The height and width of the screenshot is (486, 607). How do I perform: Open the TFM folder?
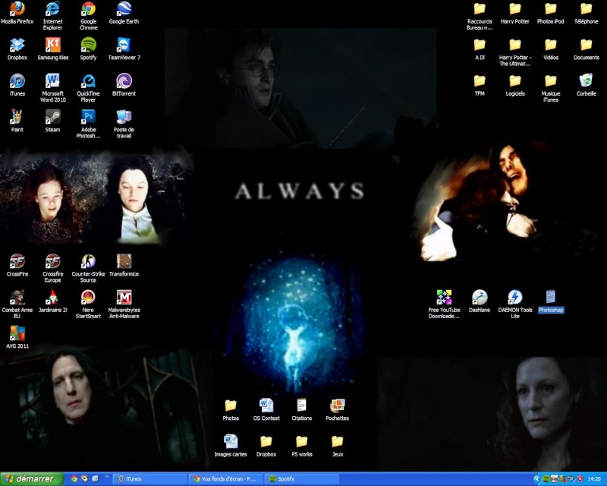(x=480, y=85)
